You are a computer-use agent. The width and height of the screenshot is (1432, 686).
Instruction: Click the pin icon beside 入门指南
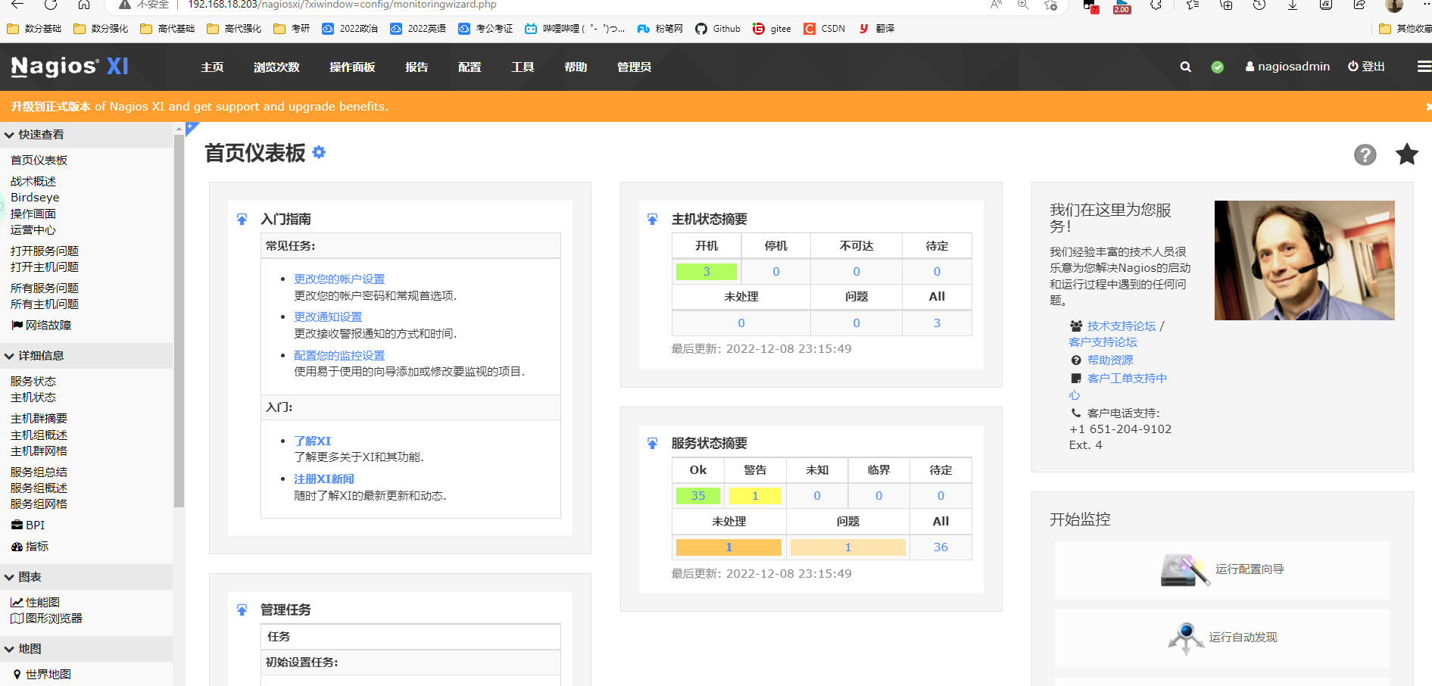click(242, 220)
